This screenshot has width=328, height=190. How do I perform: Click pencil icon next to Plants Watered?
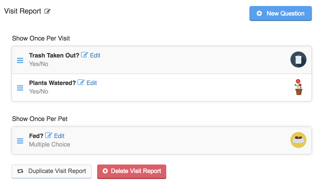point(81,82)
